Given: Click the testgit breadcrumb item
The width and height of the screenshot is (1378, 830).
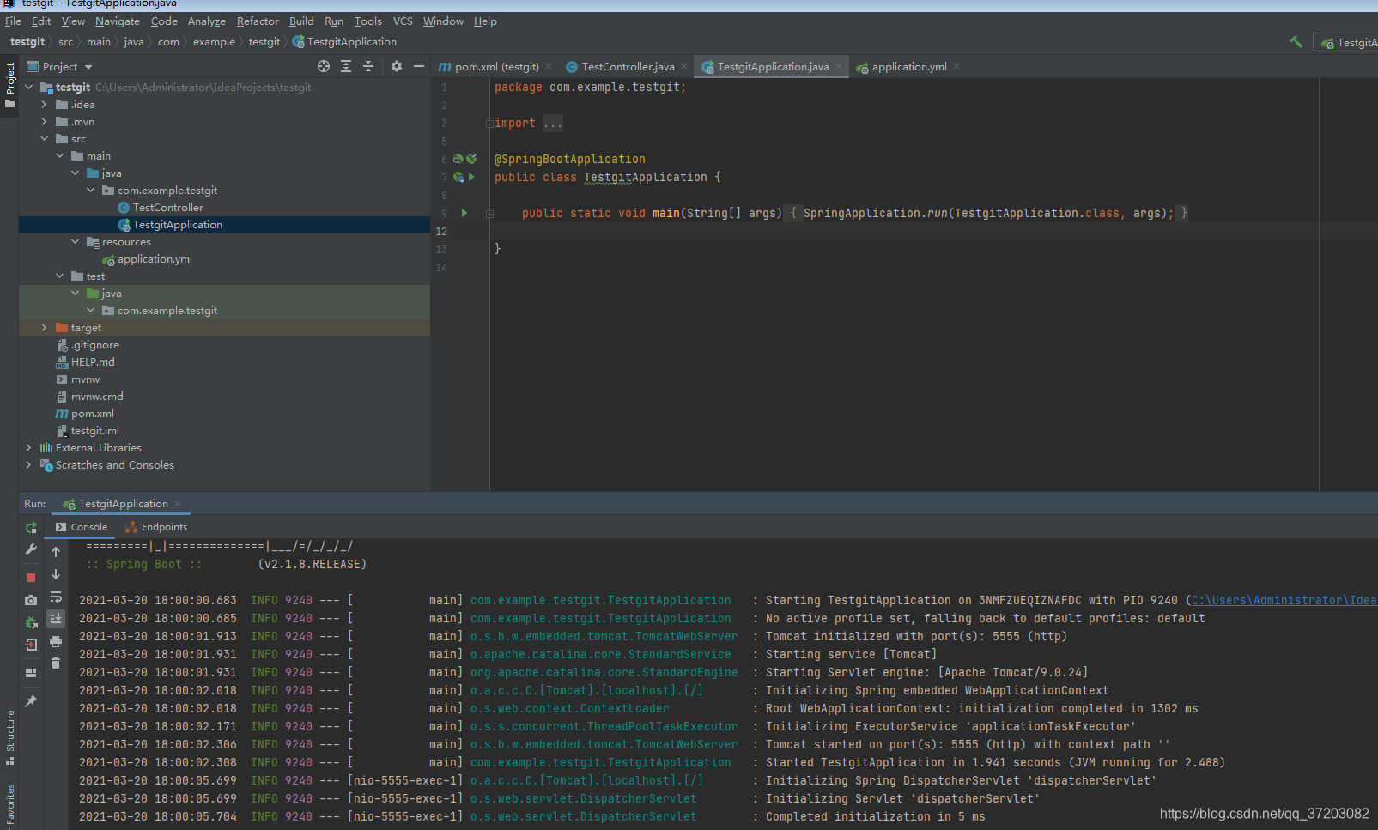Looking at the screenshot, I should point(27,41).
